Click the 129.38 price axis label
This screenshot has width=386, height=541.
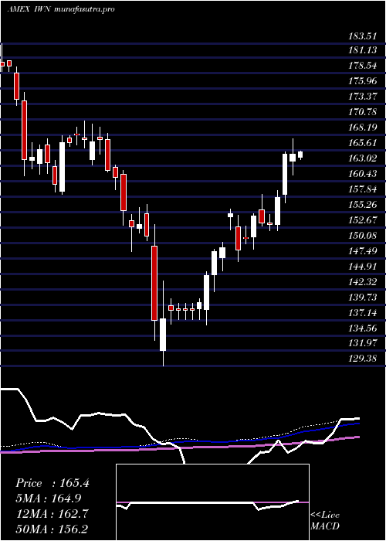pos(362,359)
